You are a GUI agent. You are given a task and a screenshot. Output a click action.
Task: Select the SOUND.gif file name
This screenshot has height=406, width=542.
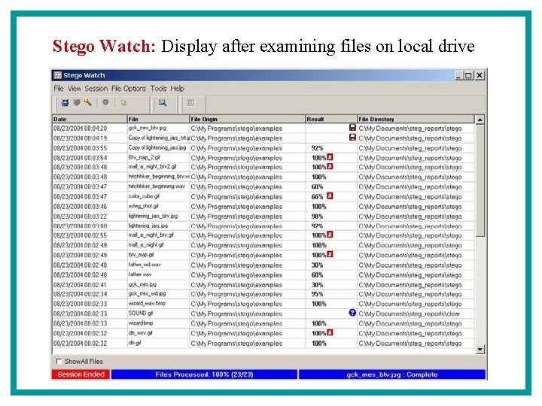[141, 314]
